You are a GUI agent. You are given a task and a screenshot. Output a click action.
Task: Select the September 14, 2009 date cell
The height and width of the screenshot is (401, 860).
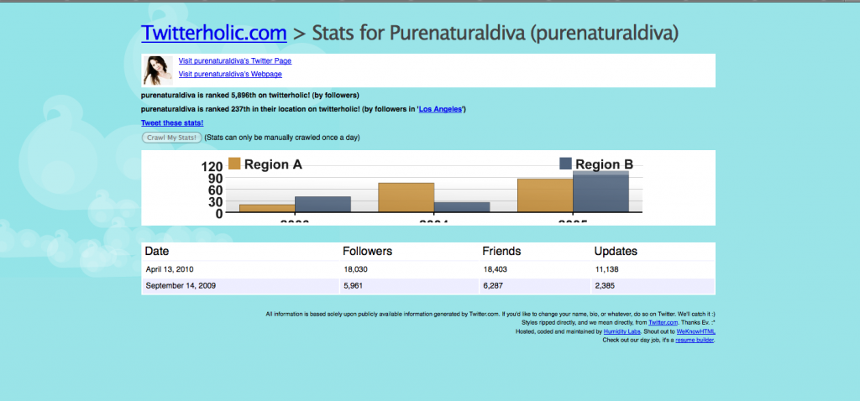point(240,286)
